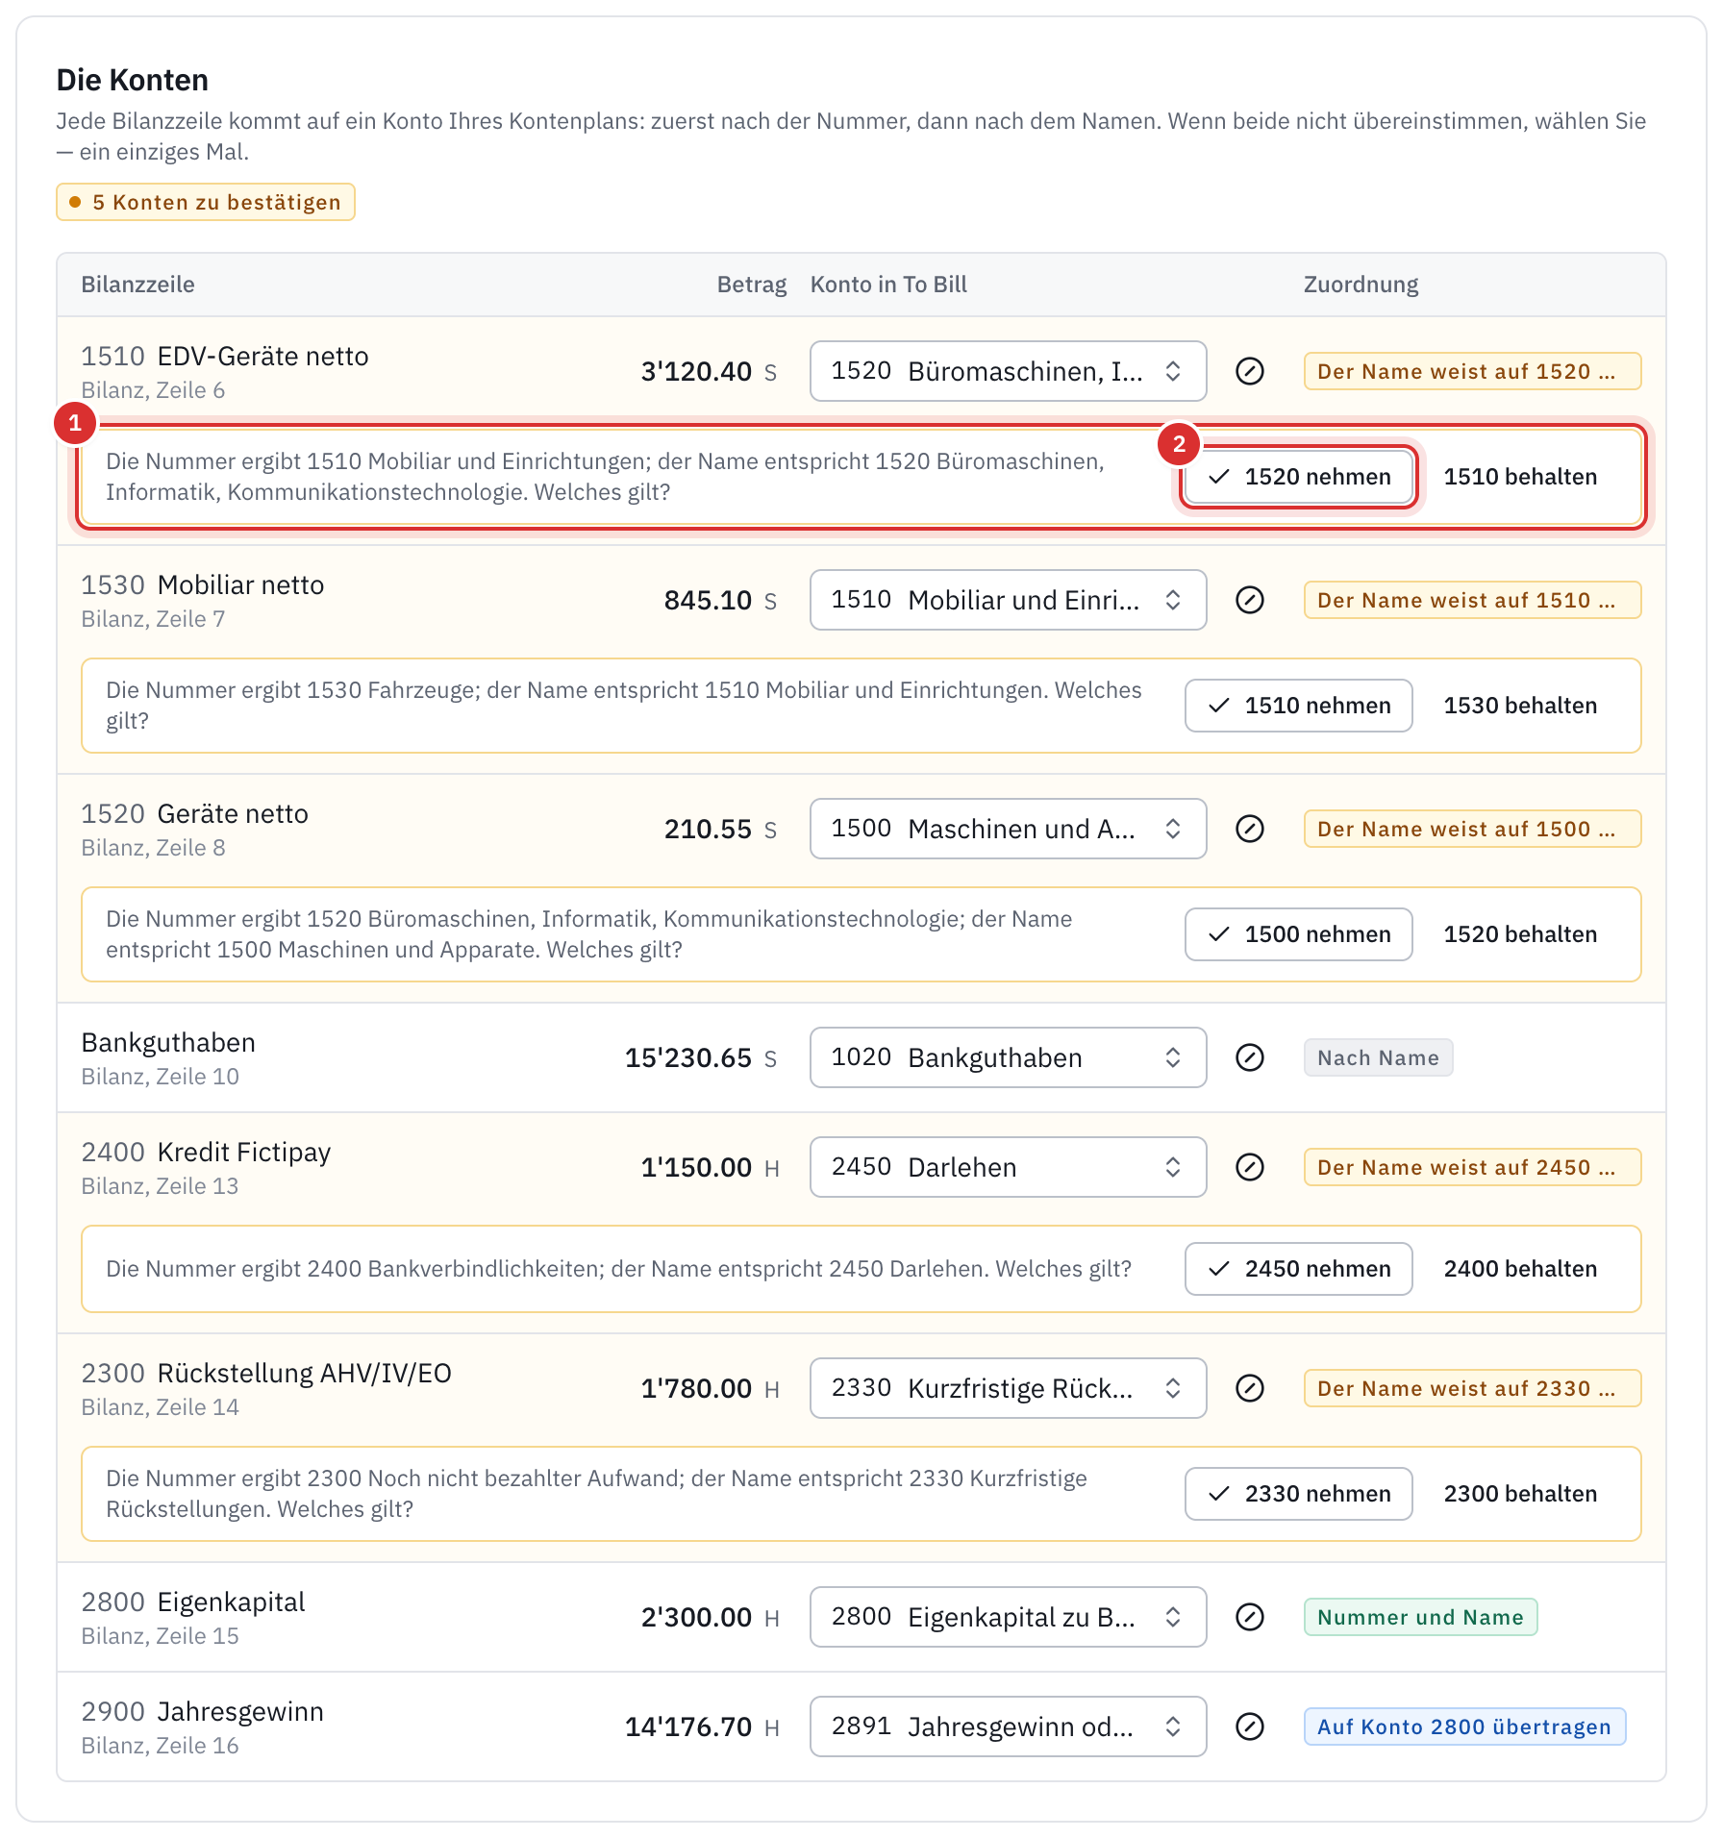
Task: Open the 2891 Jahresgewinn od... dropdown
Action: 1008,1726
